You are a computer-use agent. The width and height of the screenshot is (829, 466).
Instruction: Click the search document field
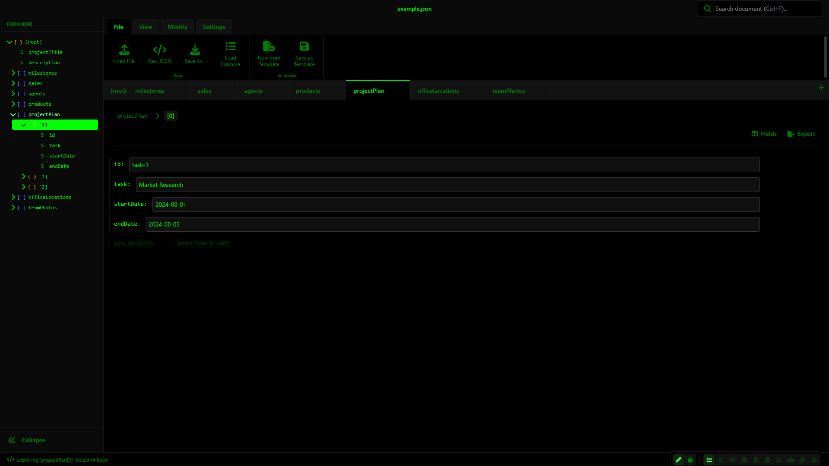760,8
